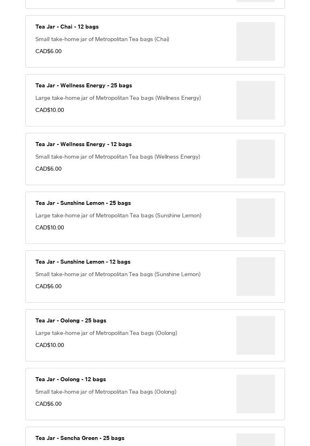This screenshot has height=446, width=310.
Task: Select the Sunshine Lemon 25 bags thumbnail
Action: point(256,218)
